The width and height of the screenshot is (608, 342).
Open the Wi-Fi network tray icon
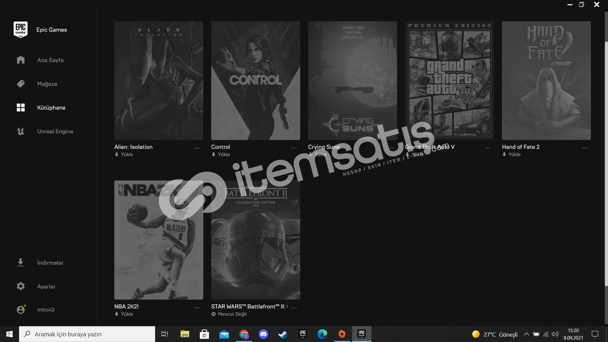546,334
